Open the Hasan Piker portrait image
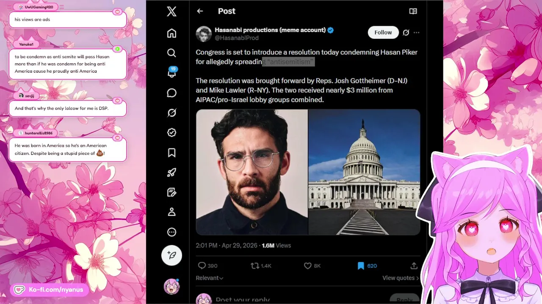Viewport: 542px width, 304px height. 252,172
